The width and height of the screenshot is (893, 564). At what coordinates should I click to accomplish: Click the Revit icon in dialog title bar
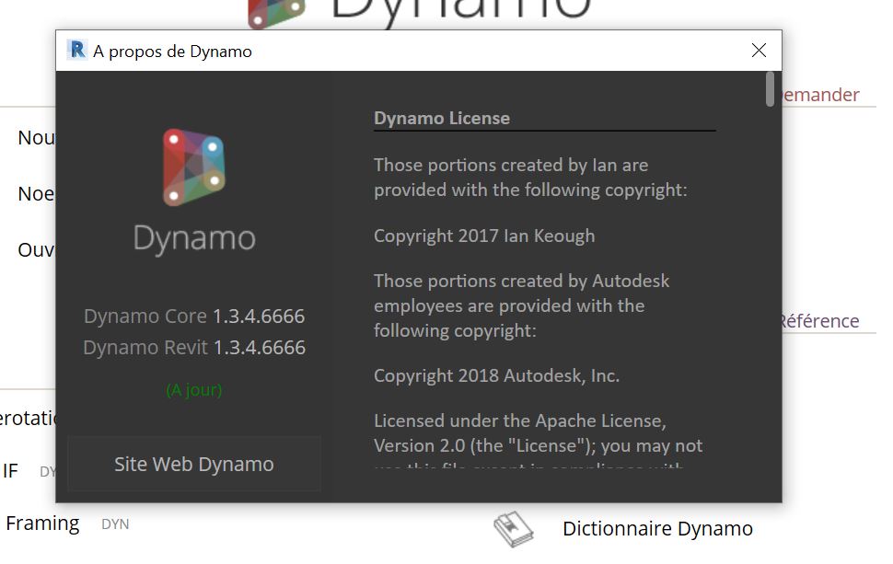pos(77,51)
